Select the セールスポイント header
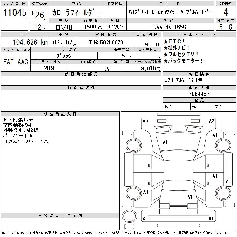 click(x=199, y=35)
